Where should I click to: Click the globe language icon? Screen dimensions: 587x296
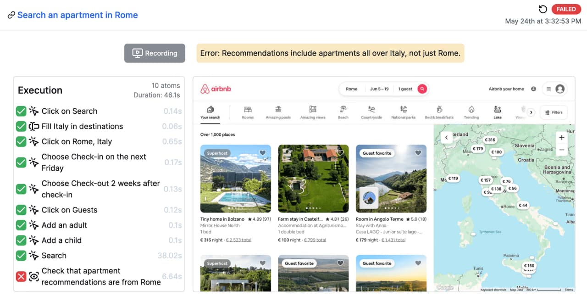coord(533,89)
